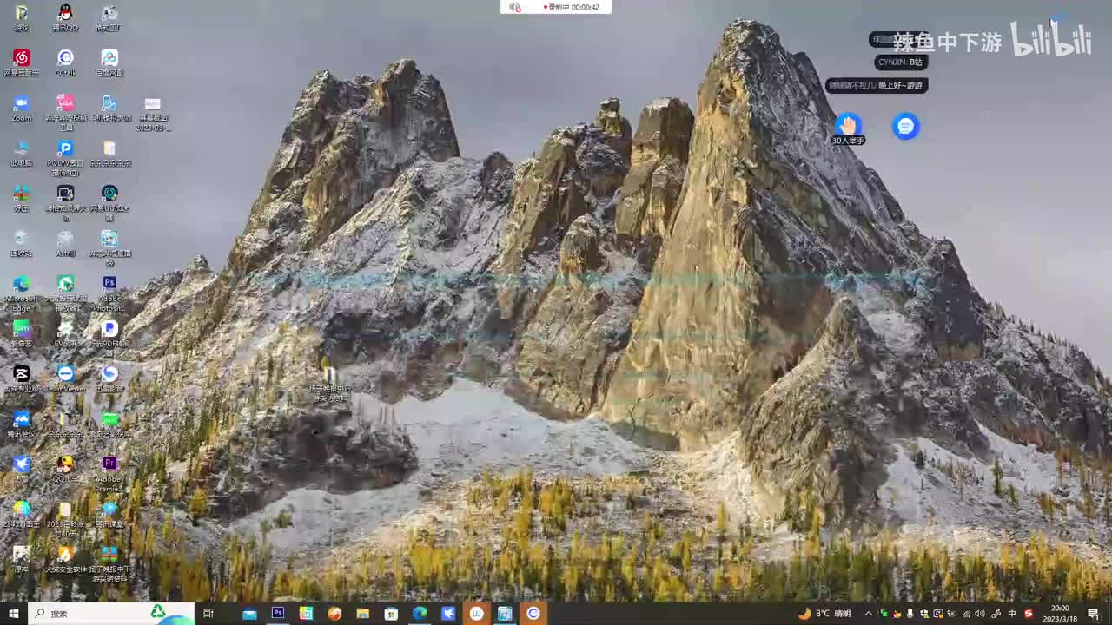
Task: Open the 30人举手 raised-hands bubble
Action: [848, 128]
